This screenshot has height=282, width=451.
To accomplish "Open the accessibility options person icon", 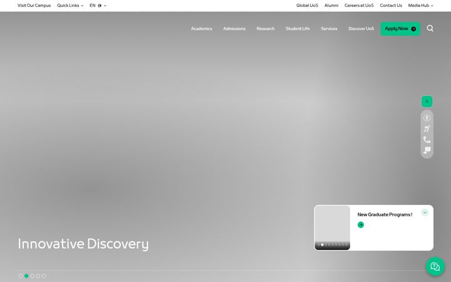I will pos(427,118).
